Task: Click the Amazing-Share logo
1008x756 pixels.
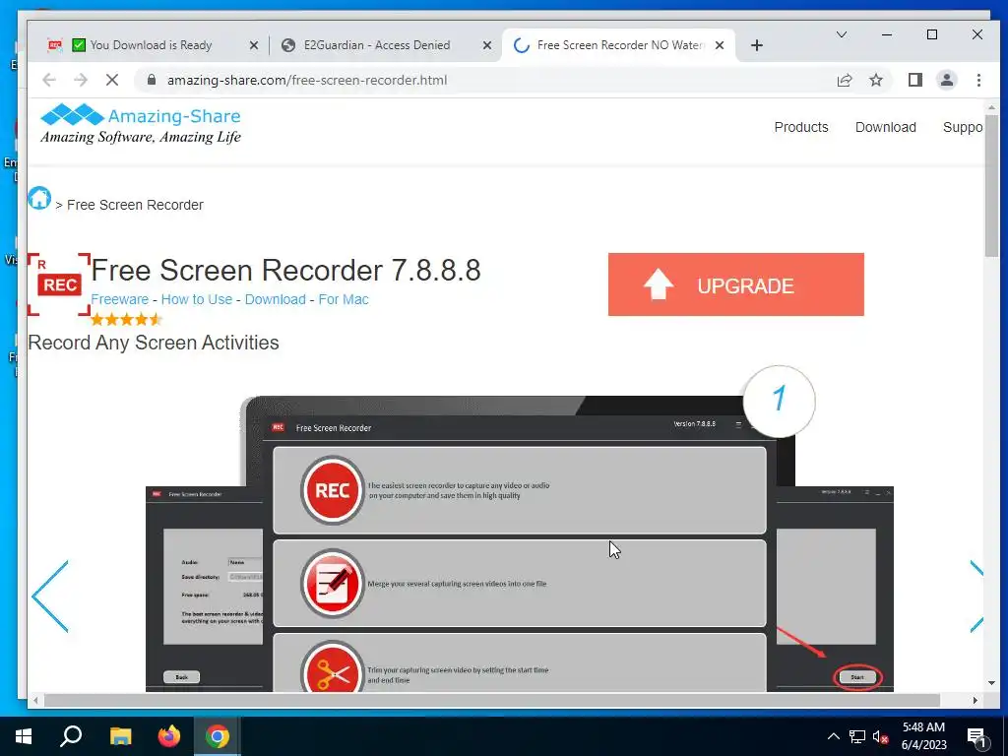Action: pos(141,123)
